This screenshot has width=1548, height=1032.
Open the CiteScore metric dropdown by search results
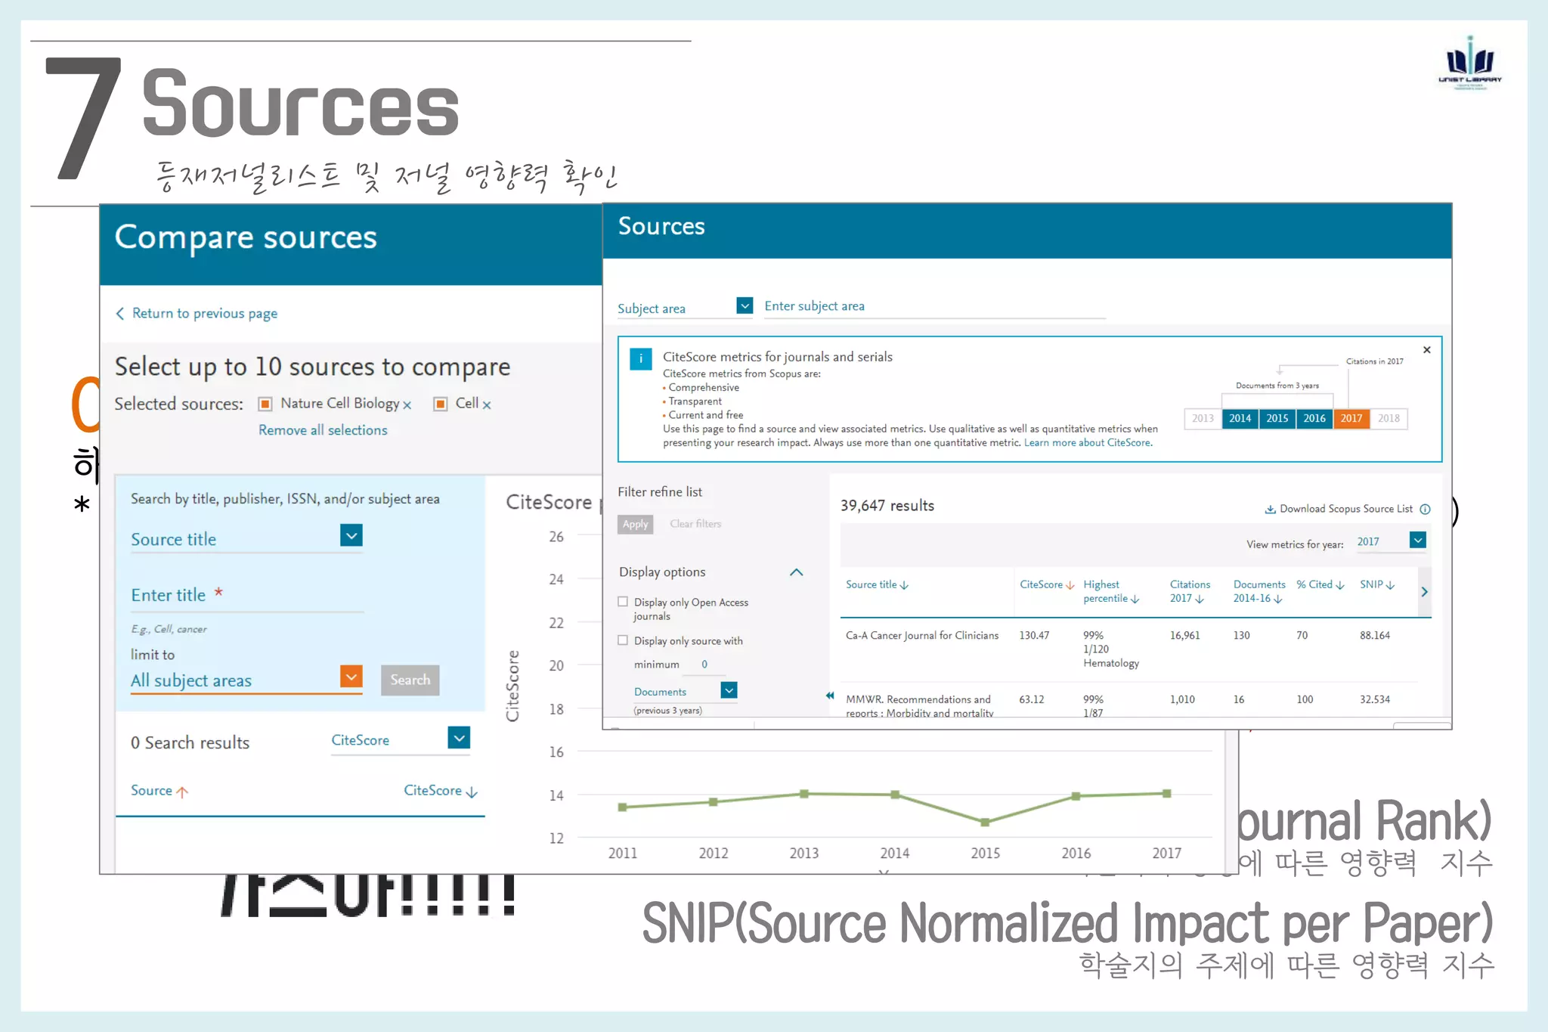pyautogui.click(x=459, y=738)
